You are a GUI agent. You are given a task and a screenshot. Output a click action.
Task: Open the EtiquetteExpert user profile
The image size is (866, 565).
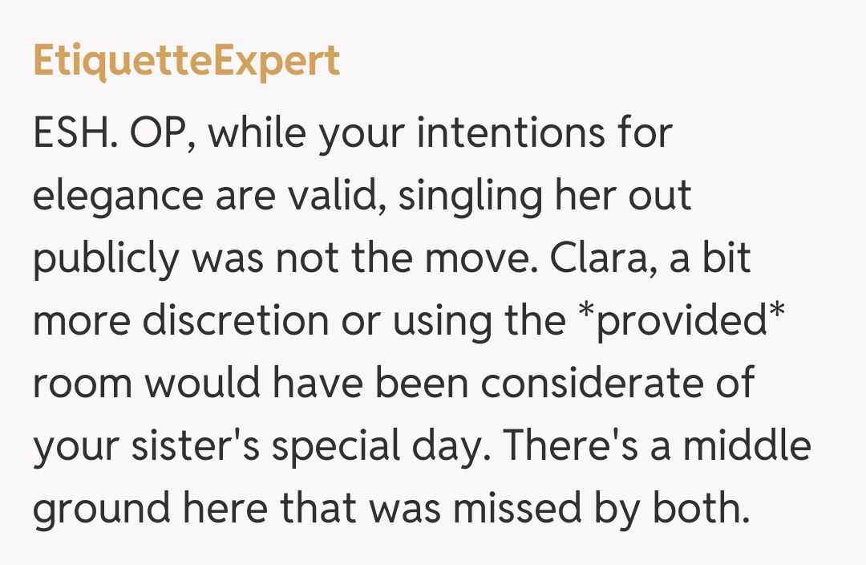pyautogui.click(x=186, y=62)
